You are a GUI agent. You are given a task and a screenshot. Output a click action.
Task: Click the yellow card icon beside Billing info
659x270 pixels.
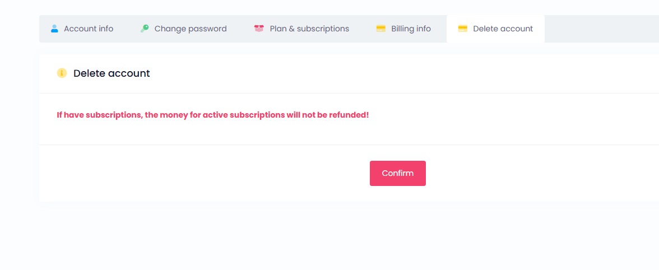coord(381,29)
